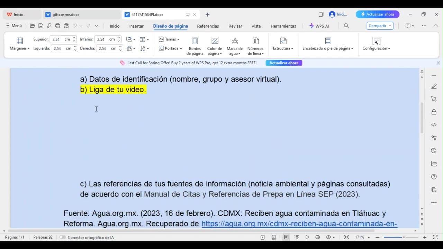Select the pen tool in right sidebar

pyautogui.click(x=434, y=86)
